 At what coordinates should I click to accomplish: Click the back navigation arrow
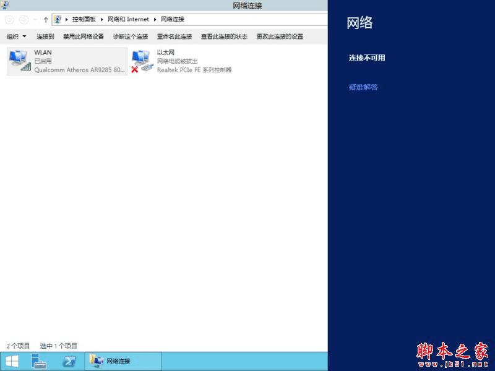pyautogui.click(x=10, y=19)
